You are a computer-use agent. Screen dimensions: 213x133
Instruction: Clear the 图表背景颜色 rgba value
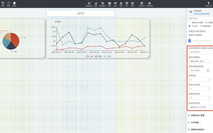(205, 61)
